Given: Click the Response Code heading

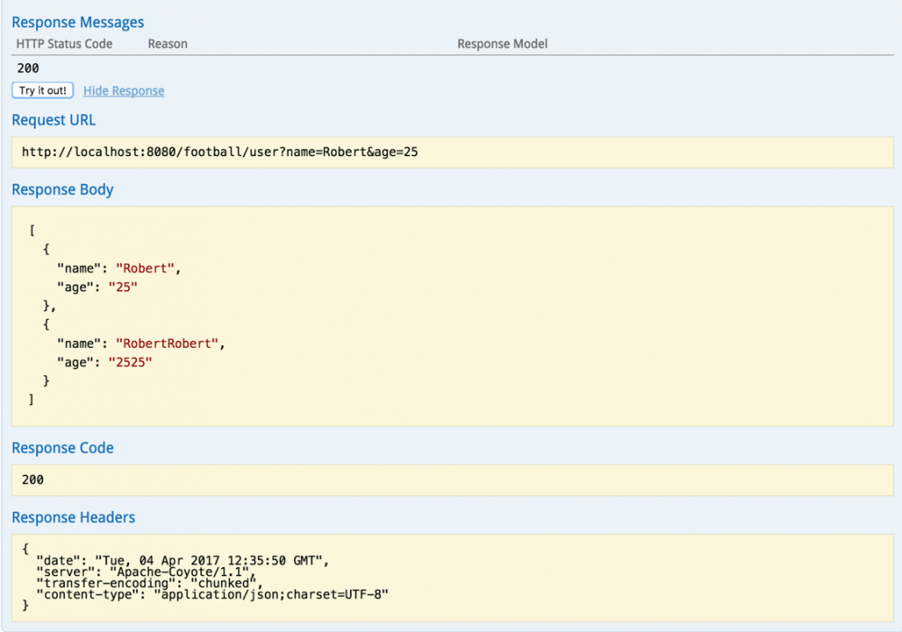Looking at the screenshot, I should [62, 448].
